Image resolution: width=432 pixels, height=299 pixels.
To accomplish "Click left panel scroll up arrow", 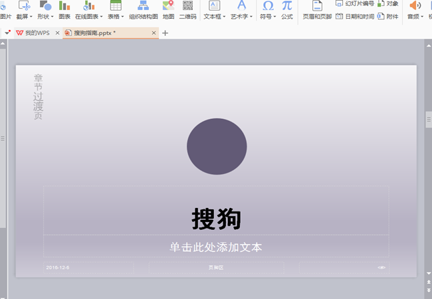I will tap(3, 43).
